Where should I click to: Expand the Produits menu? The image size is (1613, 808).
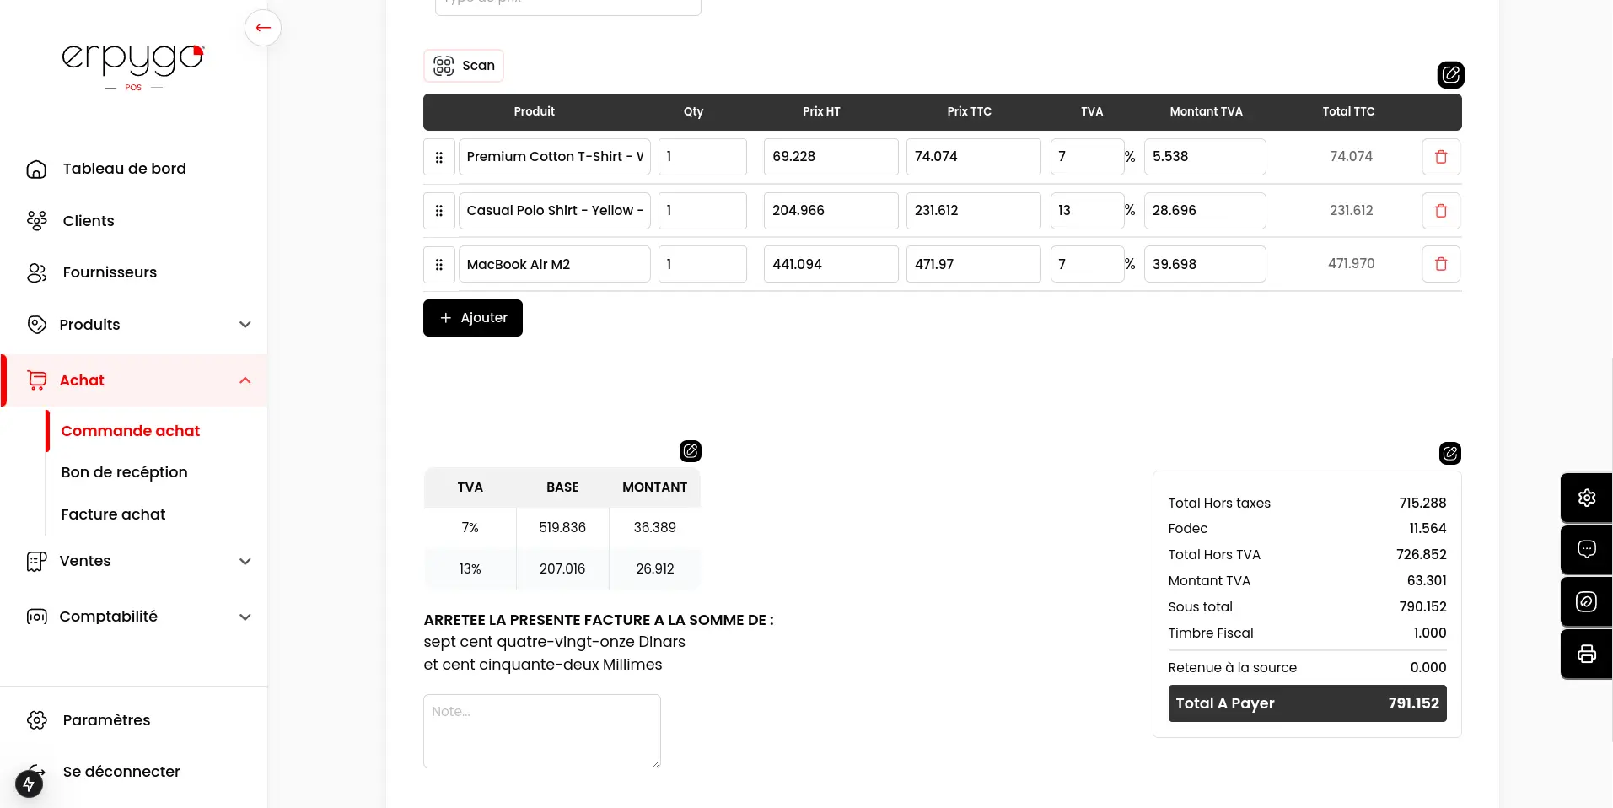point(245,325)
